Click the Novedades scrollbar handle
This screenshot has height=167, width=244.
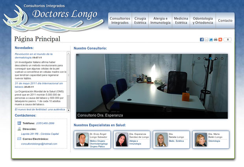click(68, 75)
